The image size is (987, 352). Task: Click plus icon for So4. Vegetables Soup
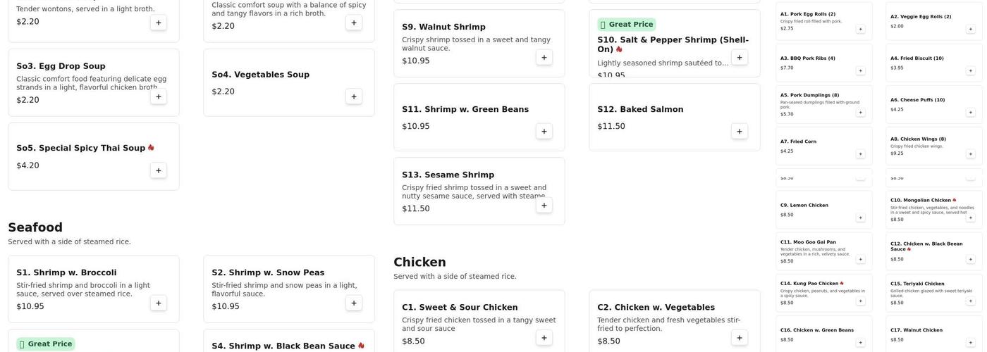(353, 96)
